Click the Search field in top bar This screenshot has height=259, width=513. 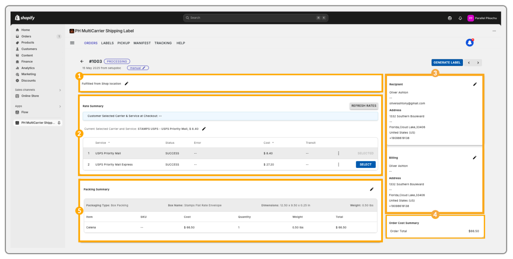coord(256,18)
